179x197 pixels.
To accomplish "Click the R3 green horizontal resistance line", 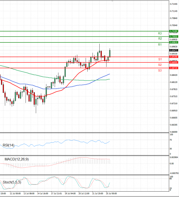I will click(84, 31).
